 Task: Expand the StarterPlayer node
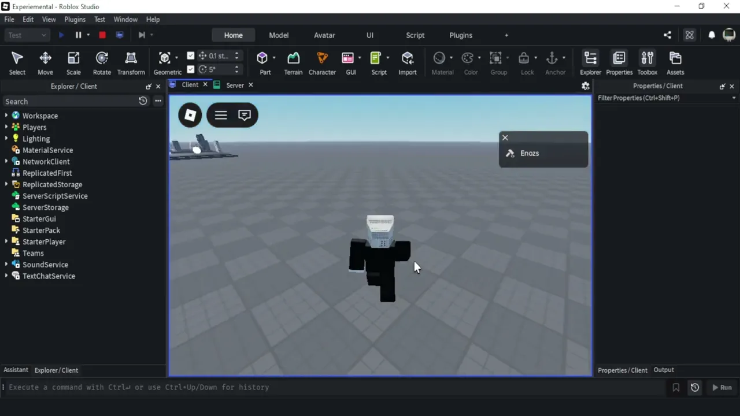6,242
